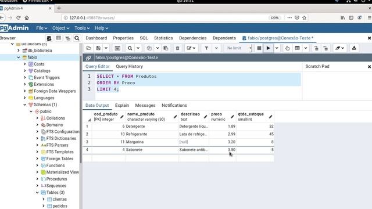This screenshot has height=209, width=372.
Task: Open the Explain results tab
Action: point(122,105)
